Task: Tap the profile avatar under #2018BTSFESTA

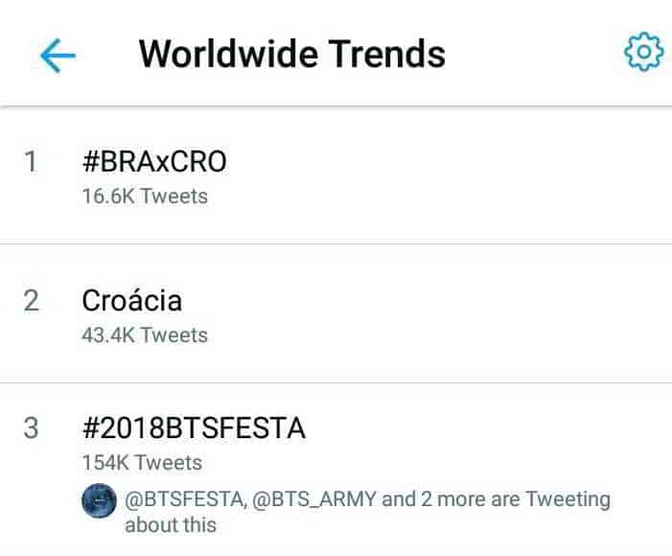Action: 101,499
